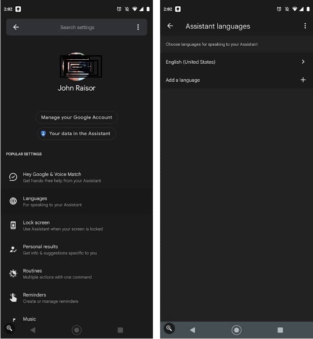313x339 pixels.
Task: Tap the Reminders hand icon
Action: [13, 298]
